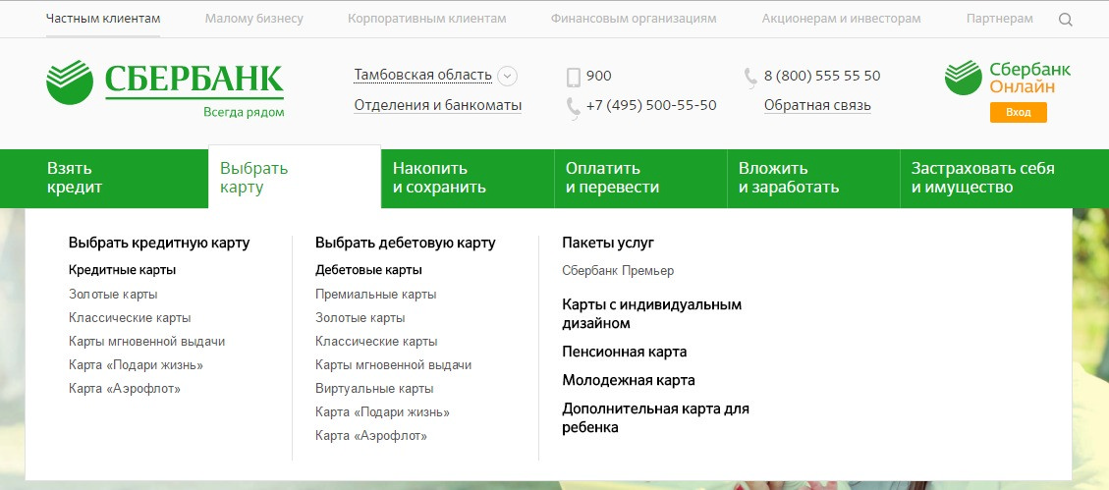Click the phone number 8 (800) 555 55 50

822,76
